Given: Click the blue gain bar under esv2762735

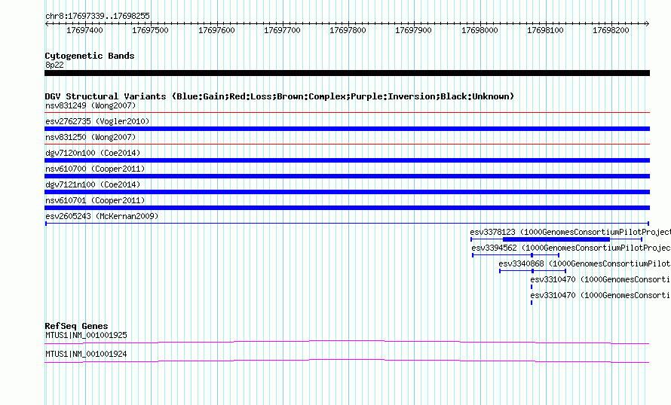Looking at the screenshot, I should click(347, 129).
